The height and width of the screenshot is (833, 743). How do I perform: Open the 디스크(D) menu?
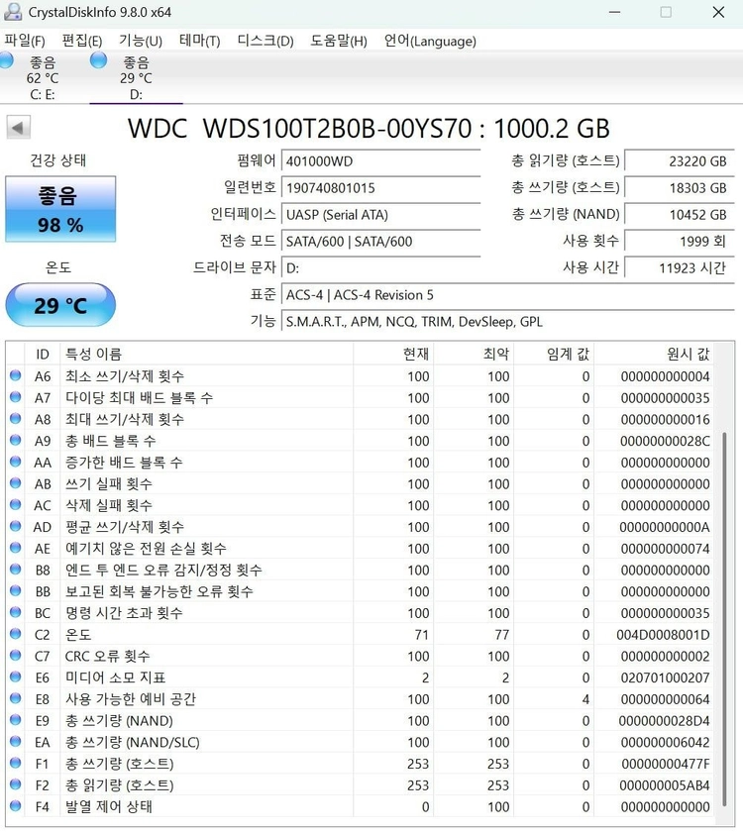[265, 41]
